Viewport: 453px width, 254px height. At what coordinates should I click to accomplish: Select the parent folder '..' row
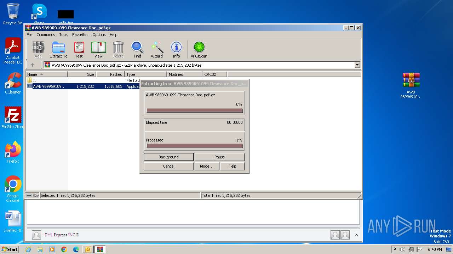(83, 80)
